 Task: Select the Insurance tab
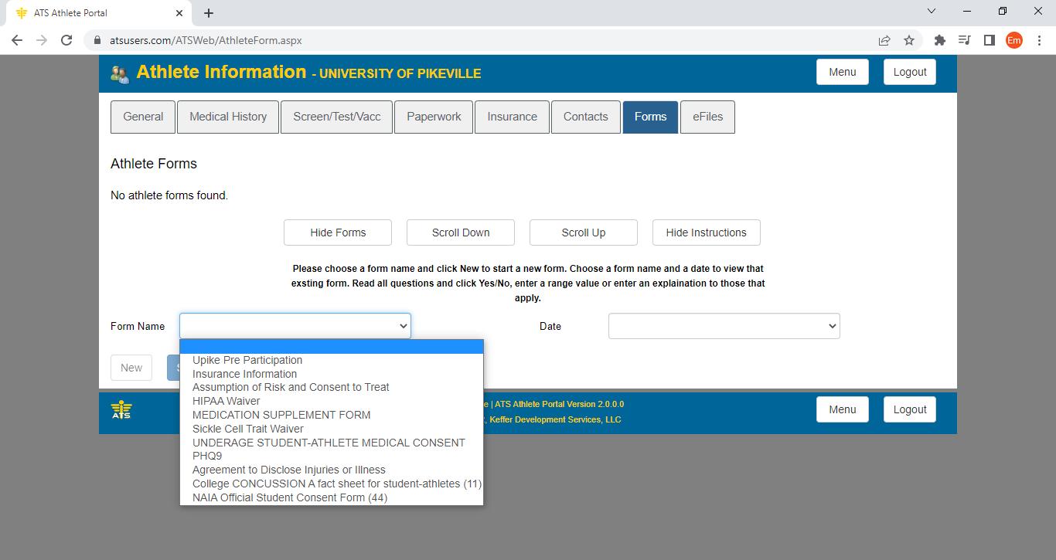pyautogui.click(x=512, y=117)
